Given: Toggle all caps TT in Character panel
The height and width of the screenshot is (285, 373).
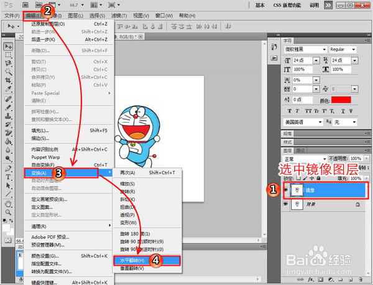Looking at the screenshot, I should 308,111.
